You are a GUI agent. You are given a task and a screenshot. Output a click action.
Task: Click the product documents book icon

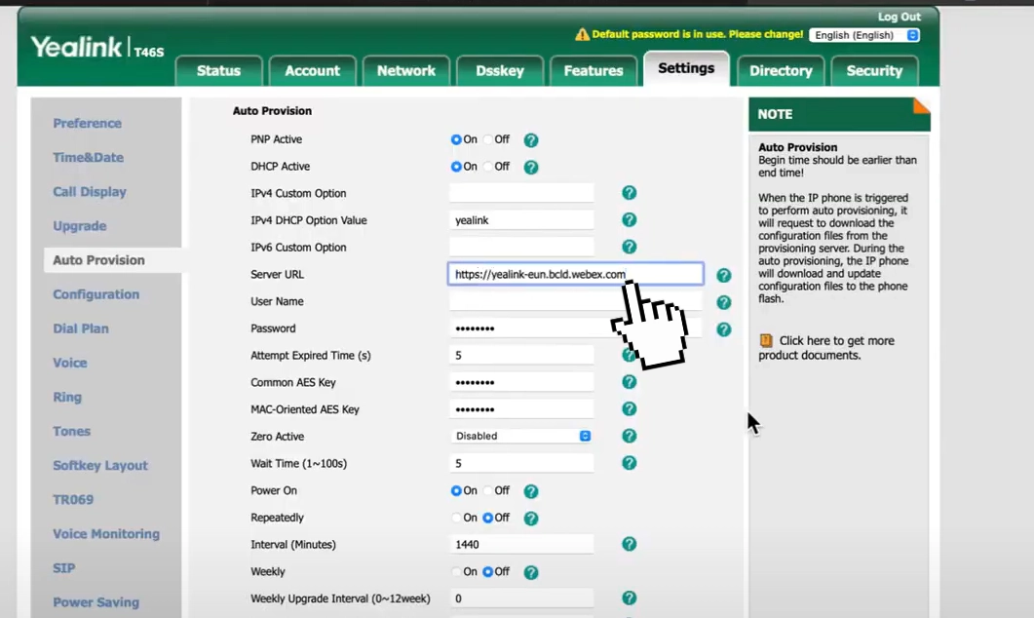point(766,341)
